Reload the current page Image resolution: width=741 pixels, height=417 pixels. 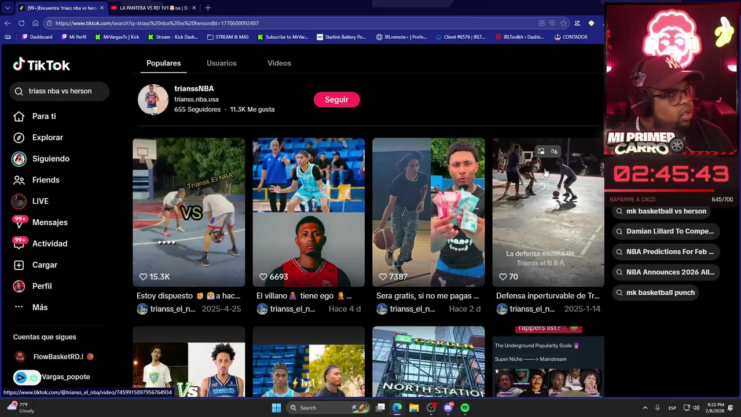tap(21, 23)
